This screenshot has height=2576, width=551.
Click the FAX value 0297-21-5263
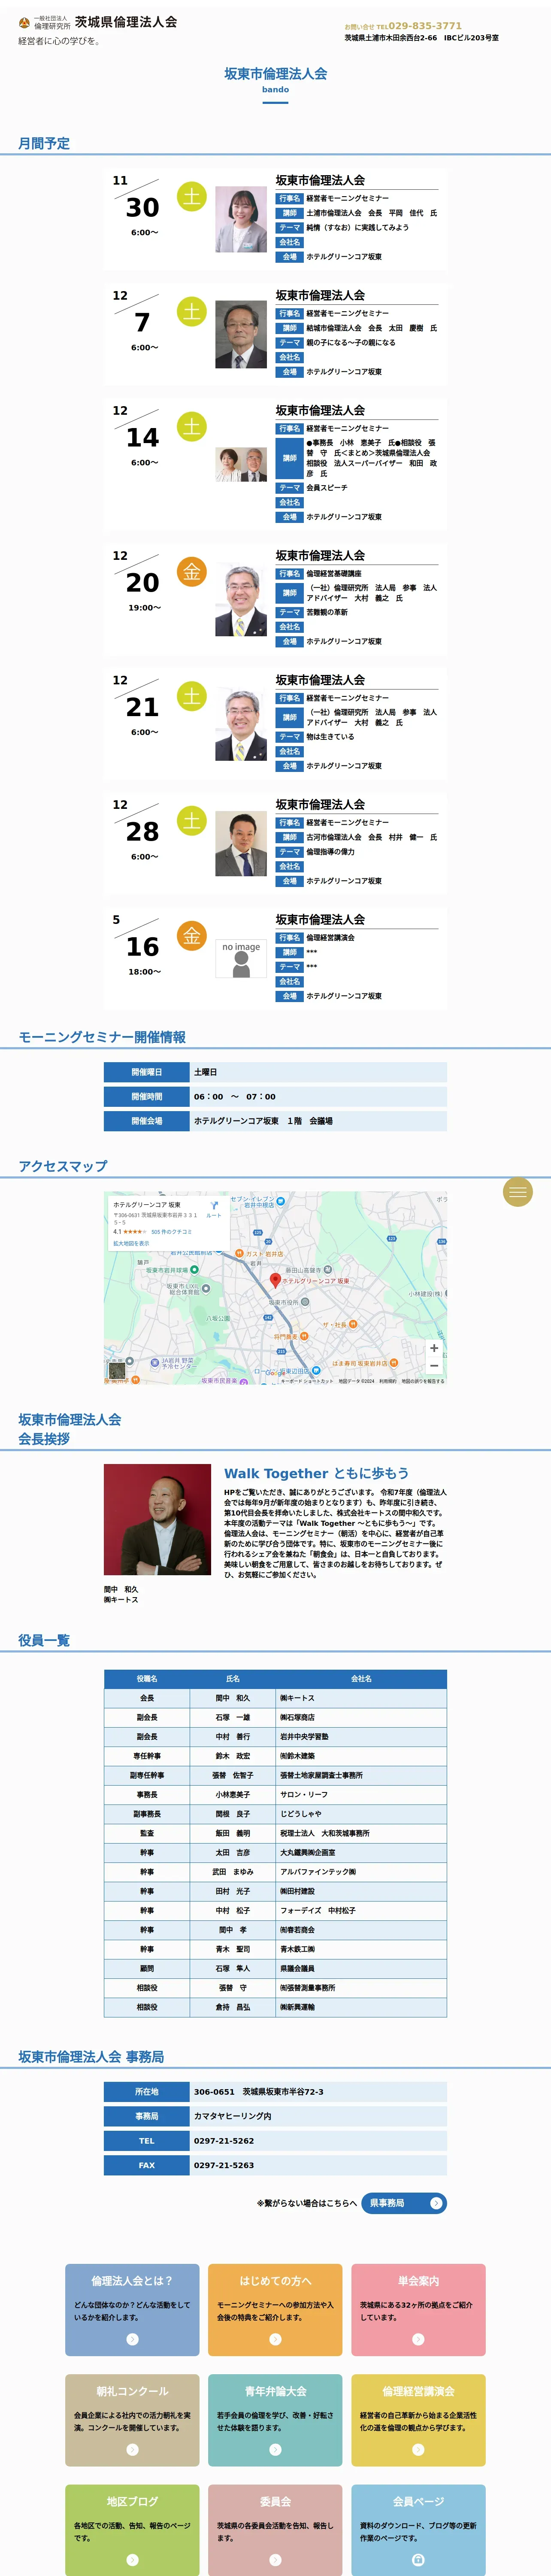point(224,2165)
